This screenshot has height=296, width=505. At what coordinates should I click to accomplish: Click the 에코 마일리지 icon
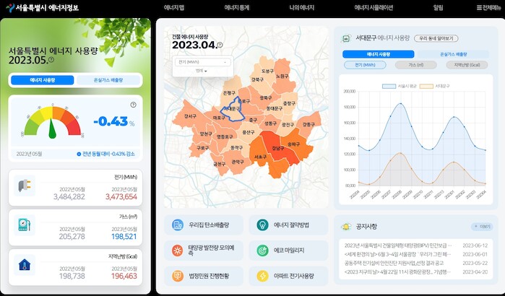point(262,251)
